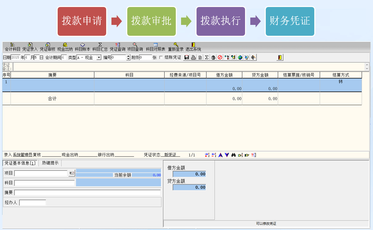Click 退出系统 to exit
Image resolution: width=373 pixels, height=230 pixels.
[193, 47]
